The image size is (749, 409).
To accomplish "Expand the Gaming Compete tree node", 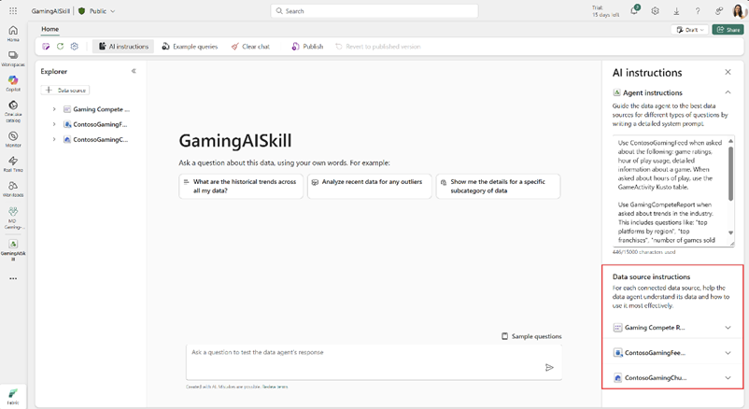I will (x=54, y=109).
